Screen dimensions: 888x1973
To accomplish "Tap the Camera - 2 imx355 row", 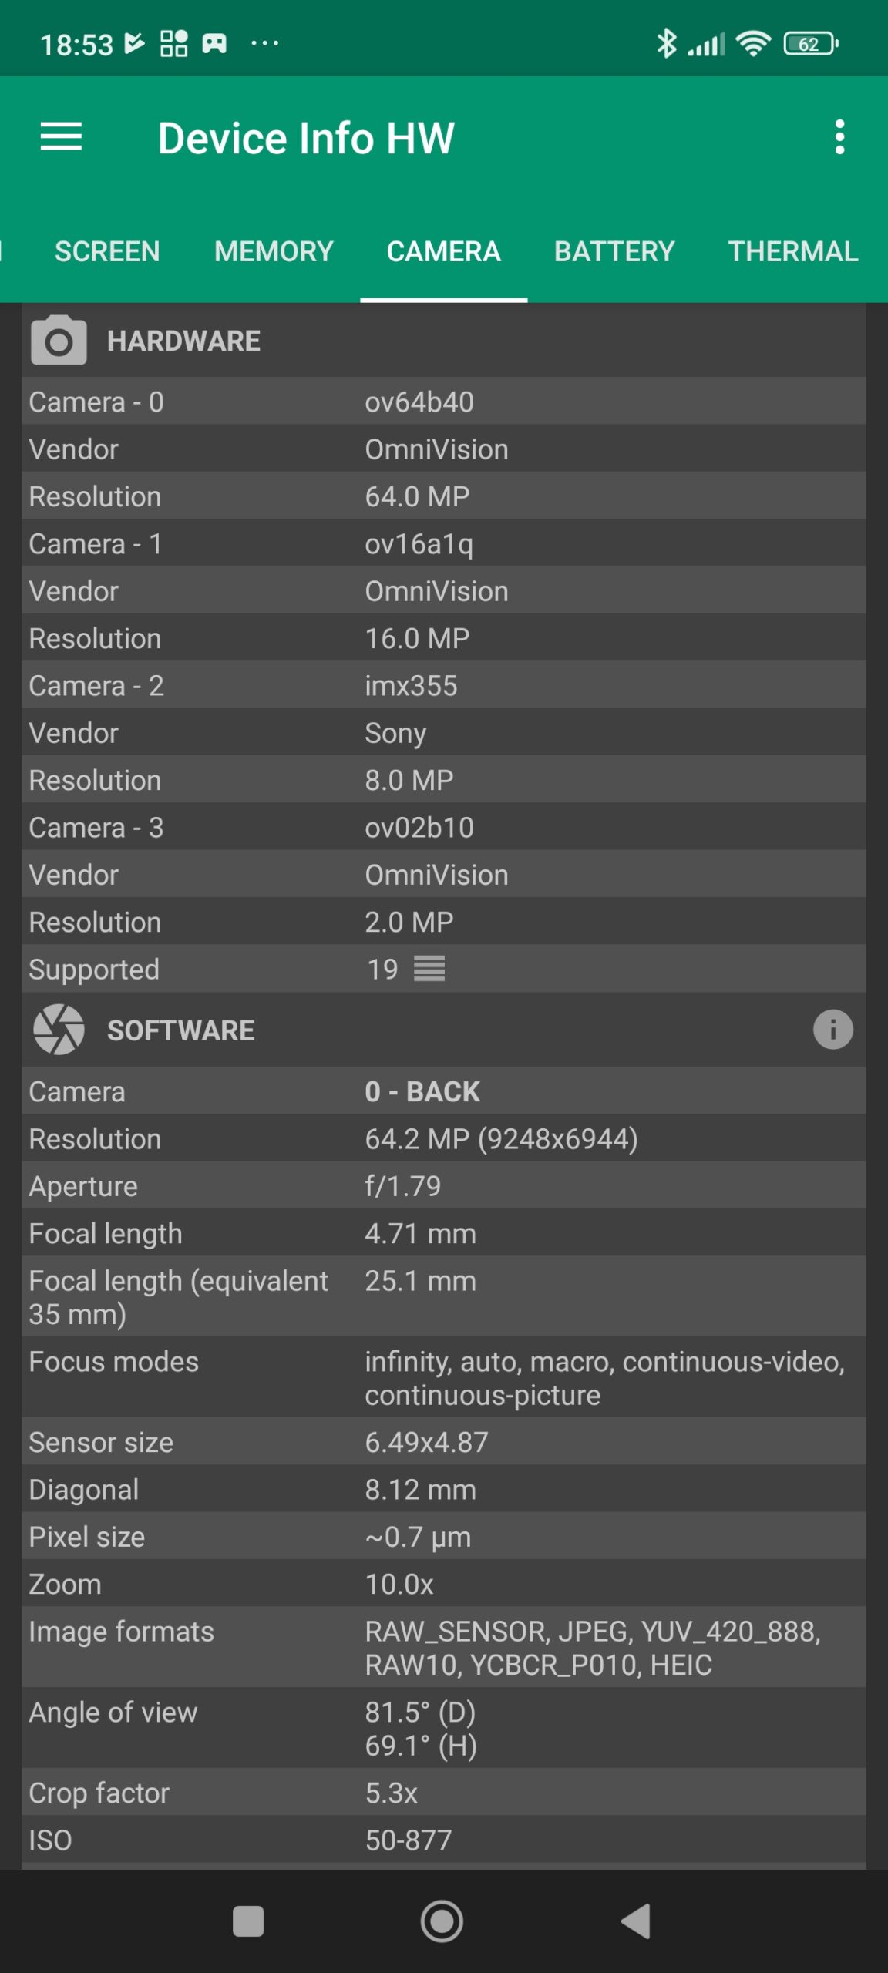I will [443, 685].
